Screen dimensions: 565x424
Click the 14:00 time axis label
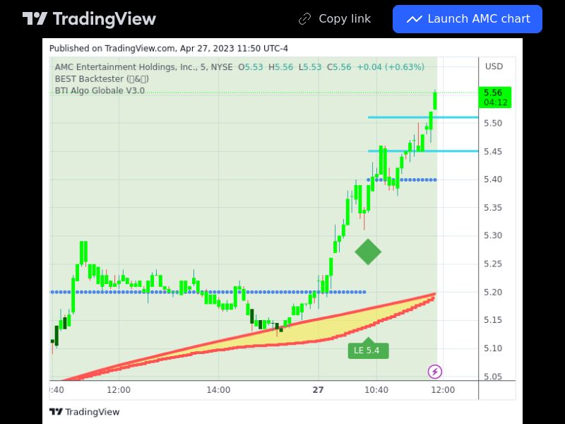pos(218,390)
